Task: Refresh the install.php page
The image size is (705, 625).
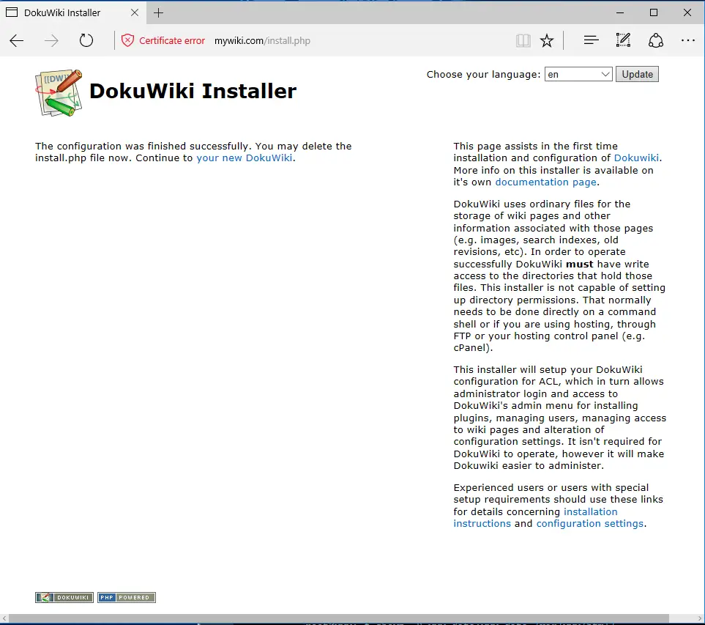Action: (86, 40)
